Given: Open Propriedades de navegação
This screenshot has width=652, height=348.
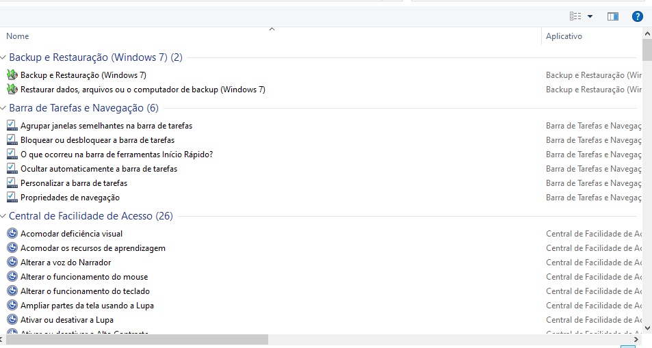Looking at the screenshot, I should (x=70, y=198).
